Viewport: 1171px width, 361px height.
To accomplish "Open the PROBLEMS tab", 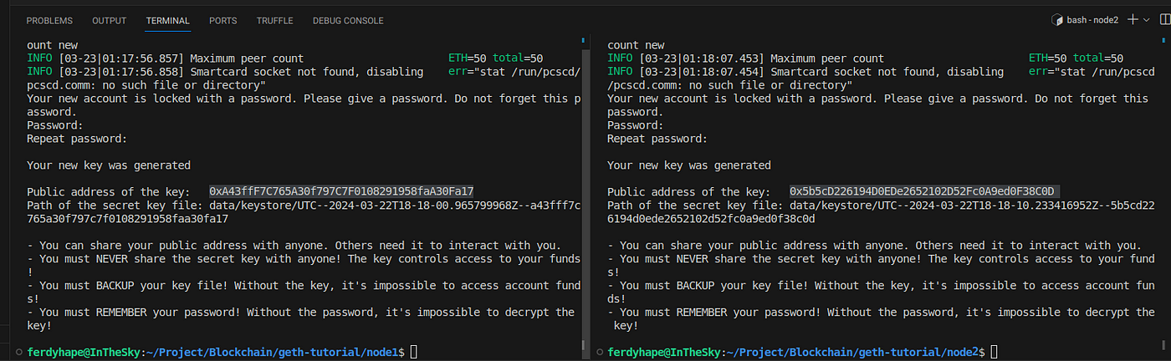I will point(49,20).
